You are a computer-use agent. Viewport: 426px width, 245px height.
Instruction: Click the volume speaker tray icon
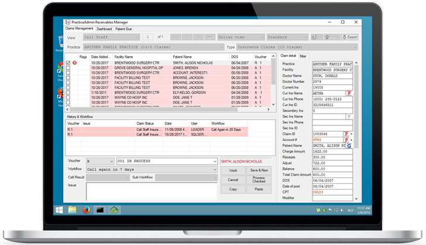point(342,211)
